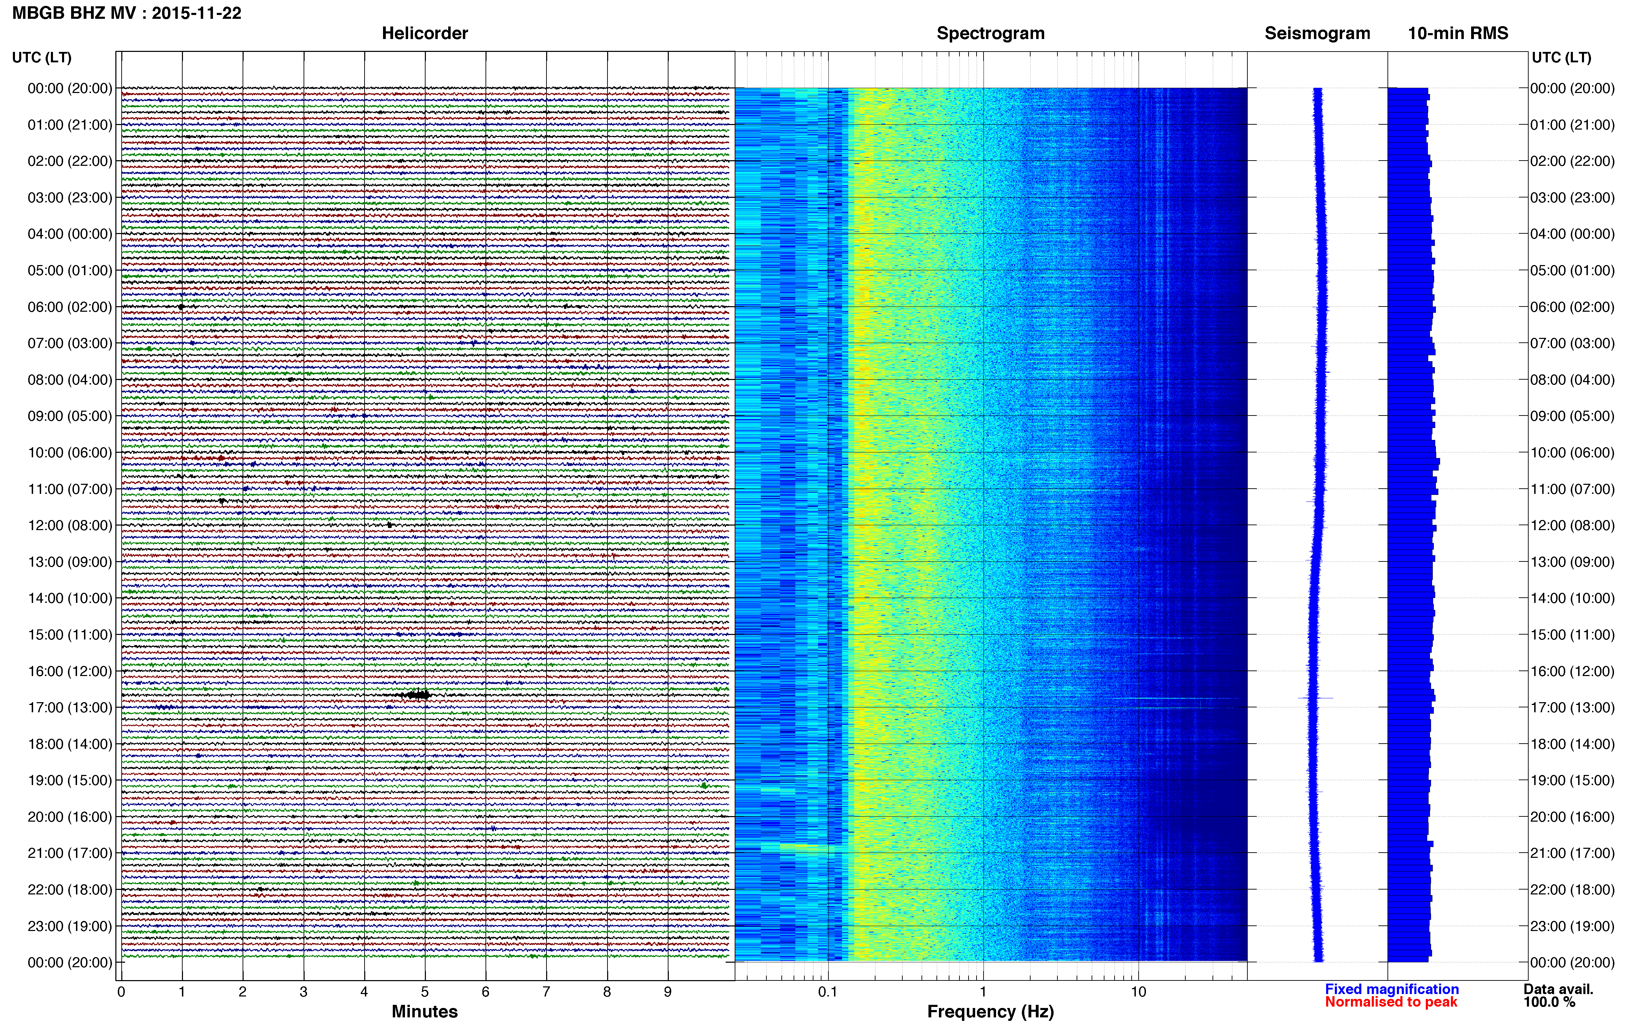Click the 10 tick on the Frequency axis
The height and width of the screenshot is (1032, 1652).
(x=1138, y=992)
